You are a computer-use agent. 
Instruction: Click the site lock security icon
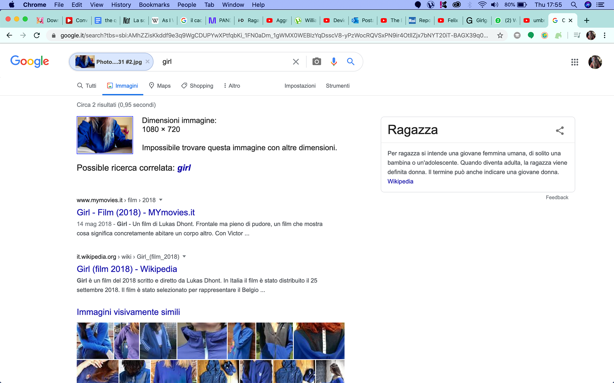(x=54, y=35)
